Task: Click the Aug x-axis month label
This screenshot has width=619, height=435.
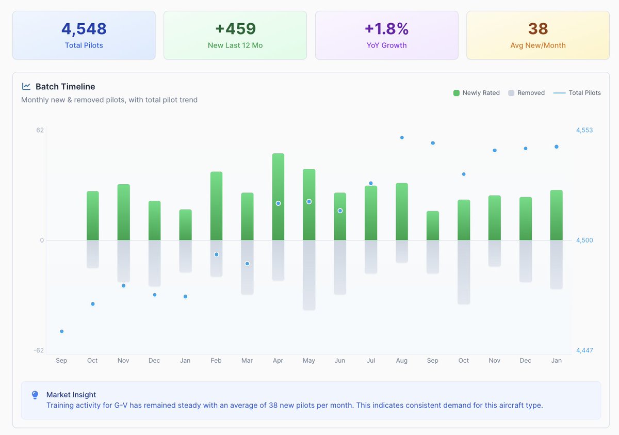Action: pos(402,361)
